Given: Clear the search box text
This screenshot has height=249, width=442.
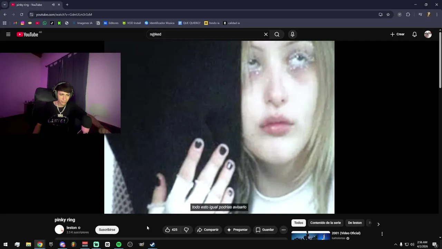Looking at the screenshot, I should point(266,34).
